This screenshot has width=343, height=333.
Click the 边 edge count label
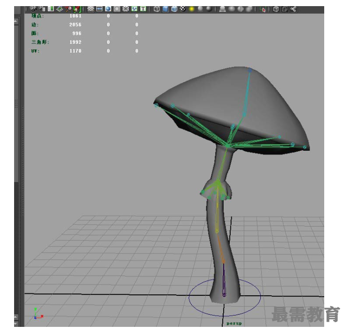tap(35, 24)
